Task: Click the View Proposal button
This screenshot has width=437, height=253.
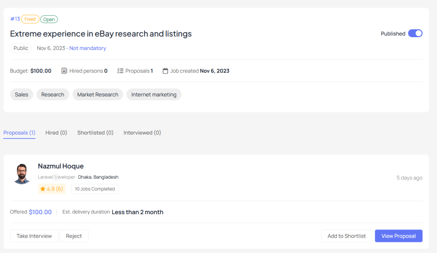Action: click(399, 236)
